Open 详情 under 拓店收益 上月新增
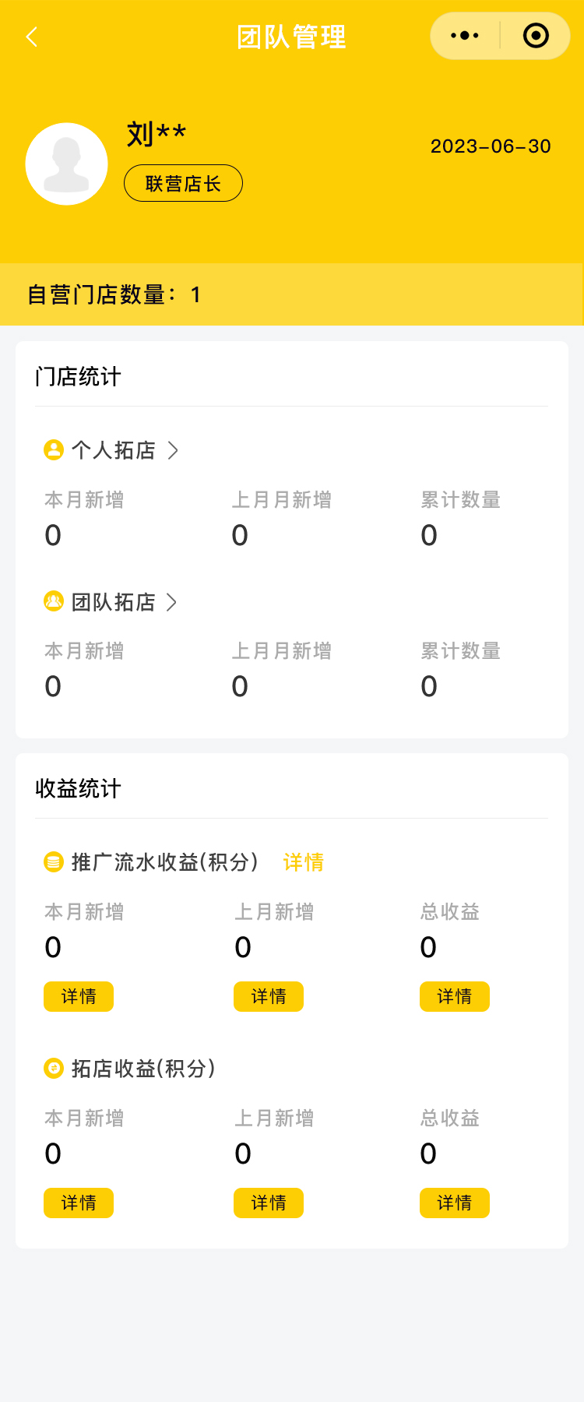 click(269, 1203)
